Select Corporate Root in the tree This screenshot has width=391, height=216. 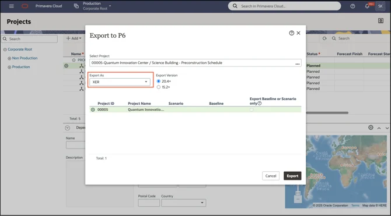[x=20, y=49]
